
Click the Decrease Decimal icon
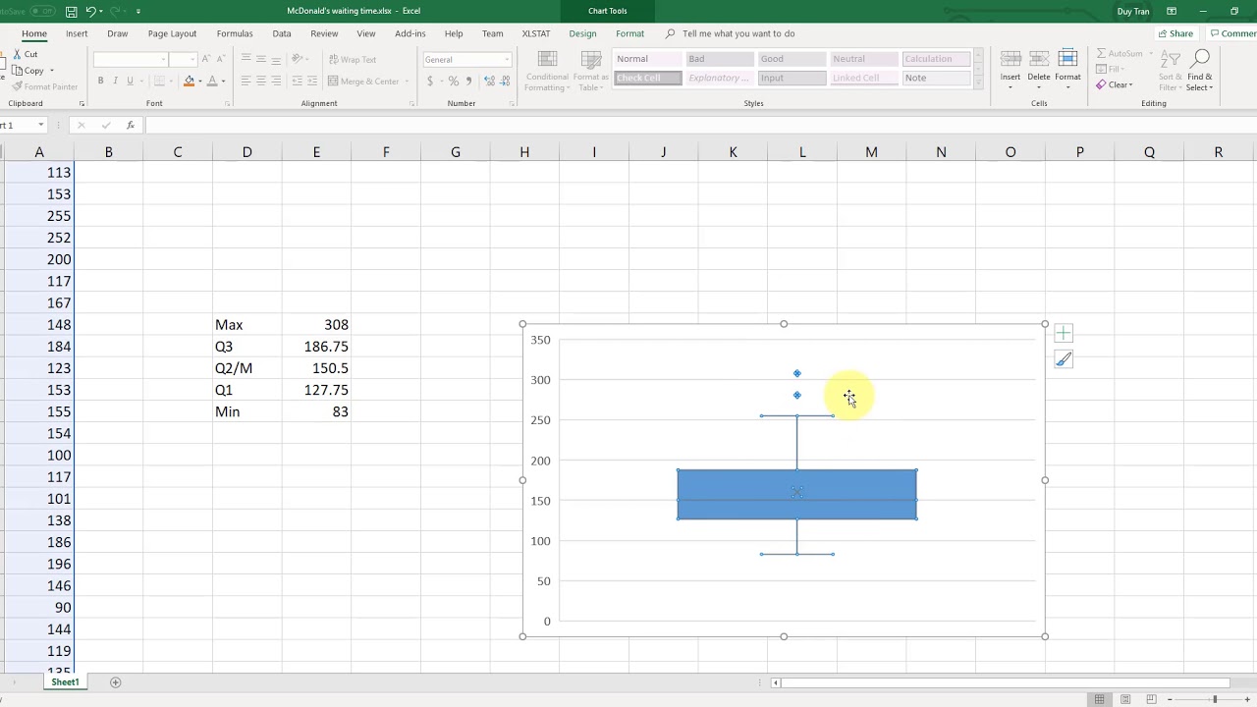[504, 82]
